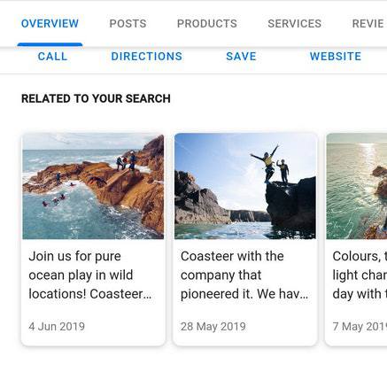This screenshot has height=372, width=387.
Task: Open the sunlit sea photo thumbnail
Action: [357, 186]
